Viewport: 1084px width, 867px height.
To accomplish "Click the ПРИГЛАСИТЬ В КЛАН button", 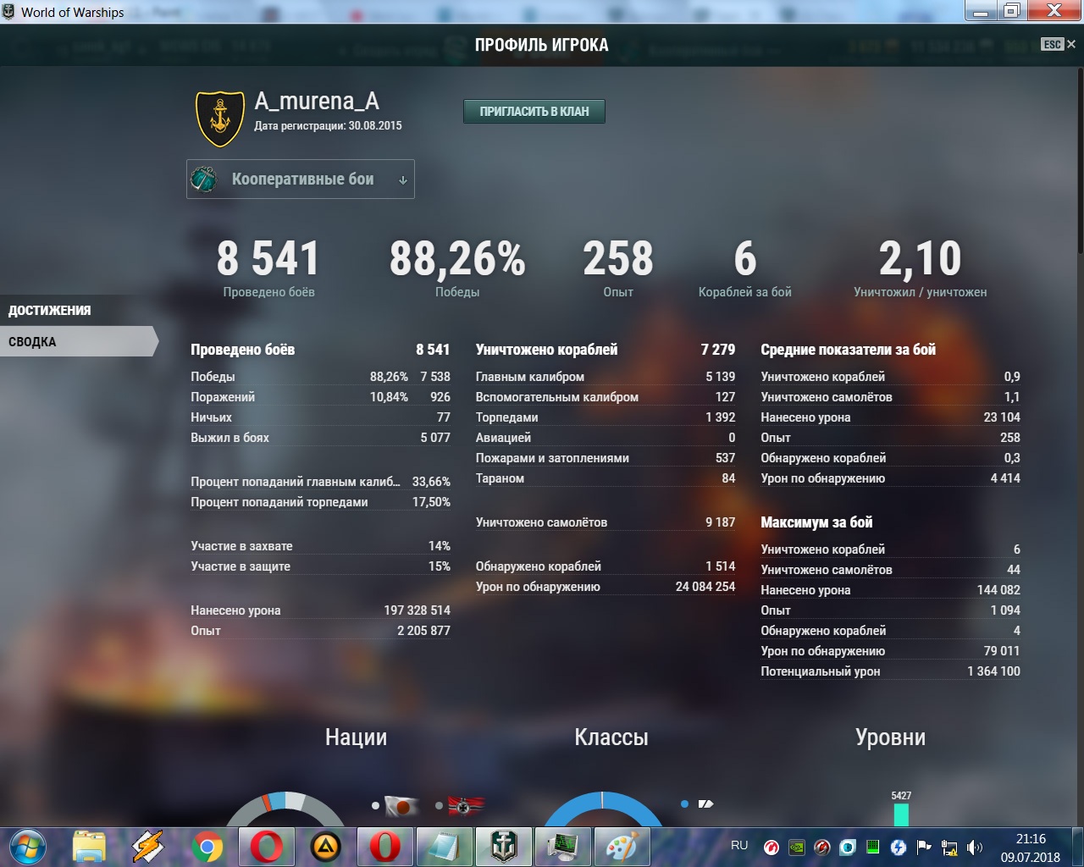I will point(534,111).
